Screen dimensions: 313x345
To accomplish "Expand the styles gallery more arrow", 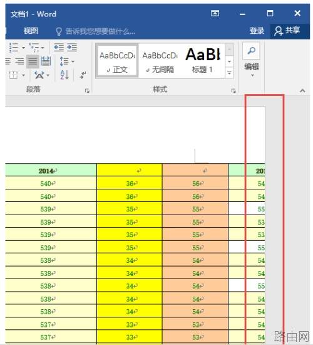I will [x=229, y=72].
